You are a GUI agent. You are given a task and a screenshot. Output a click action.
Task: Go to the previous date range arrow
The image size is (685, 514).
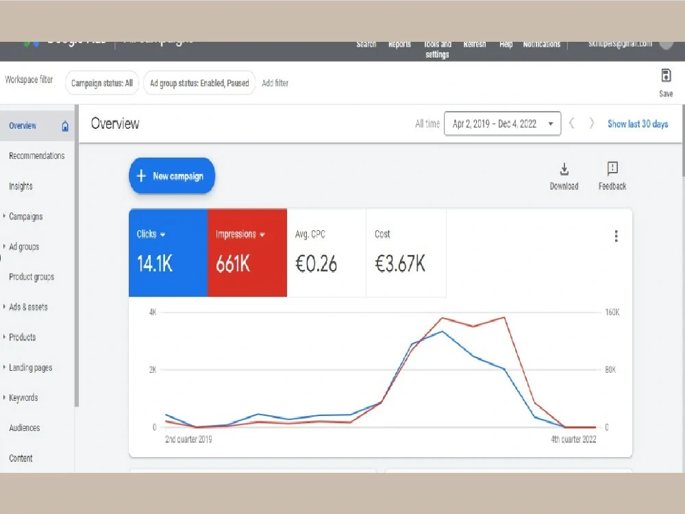coord(571,123)
